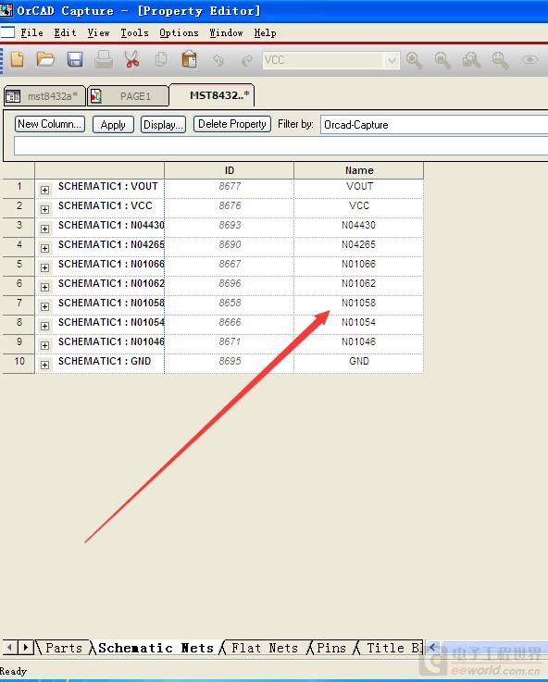Image resolution: width=548 pixels, height=682 pixels.
Task: Switch to the PAGE1 schematic tab
Action: point(128,96)
